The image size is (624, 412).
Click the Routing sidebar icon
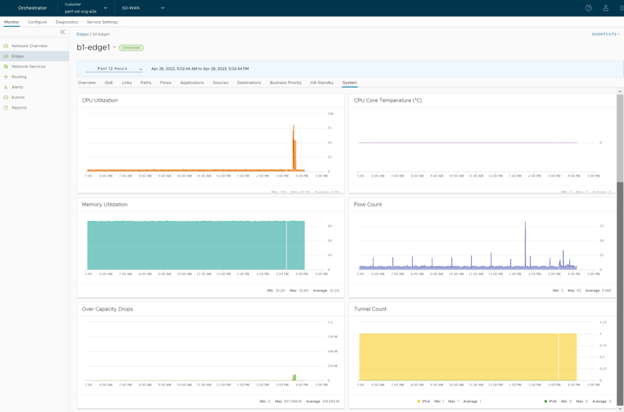6,77
